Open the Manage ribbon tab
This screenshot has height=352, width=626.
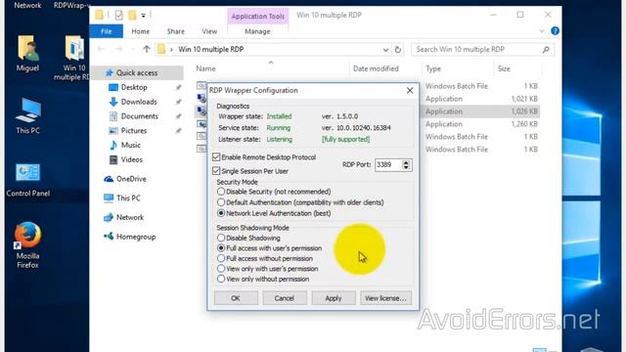[257, 31]
